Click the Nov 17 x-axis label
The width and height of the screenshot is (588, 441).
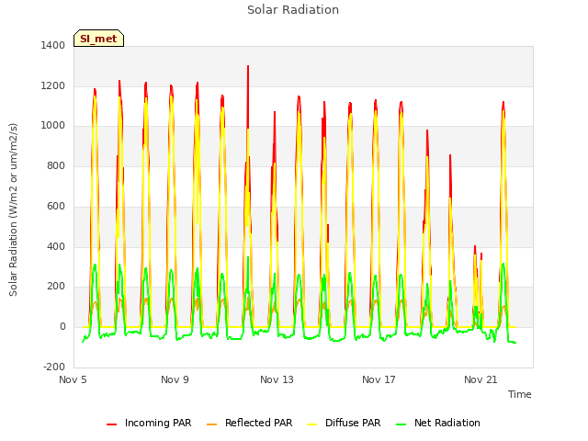click(379, 379)
